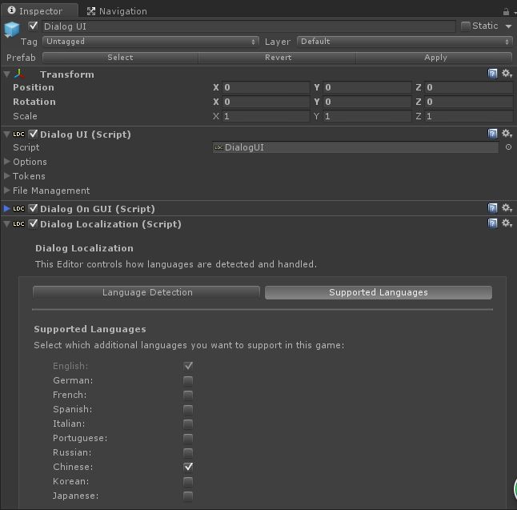Enable German language support

click(x=188, y=380)
